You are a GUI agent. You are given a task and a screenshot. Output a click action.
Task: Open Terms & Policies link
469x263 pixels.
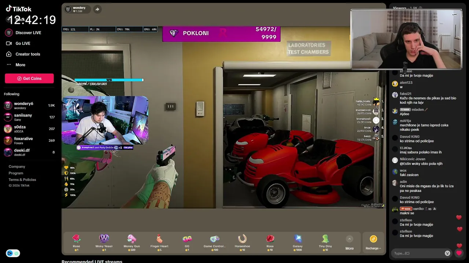point(22,180)
